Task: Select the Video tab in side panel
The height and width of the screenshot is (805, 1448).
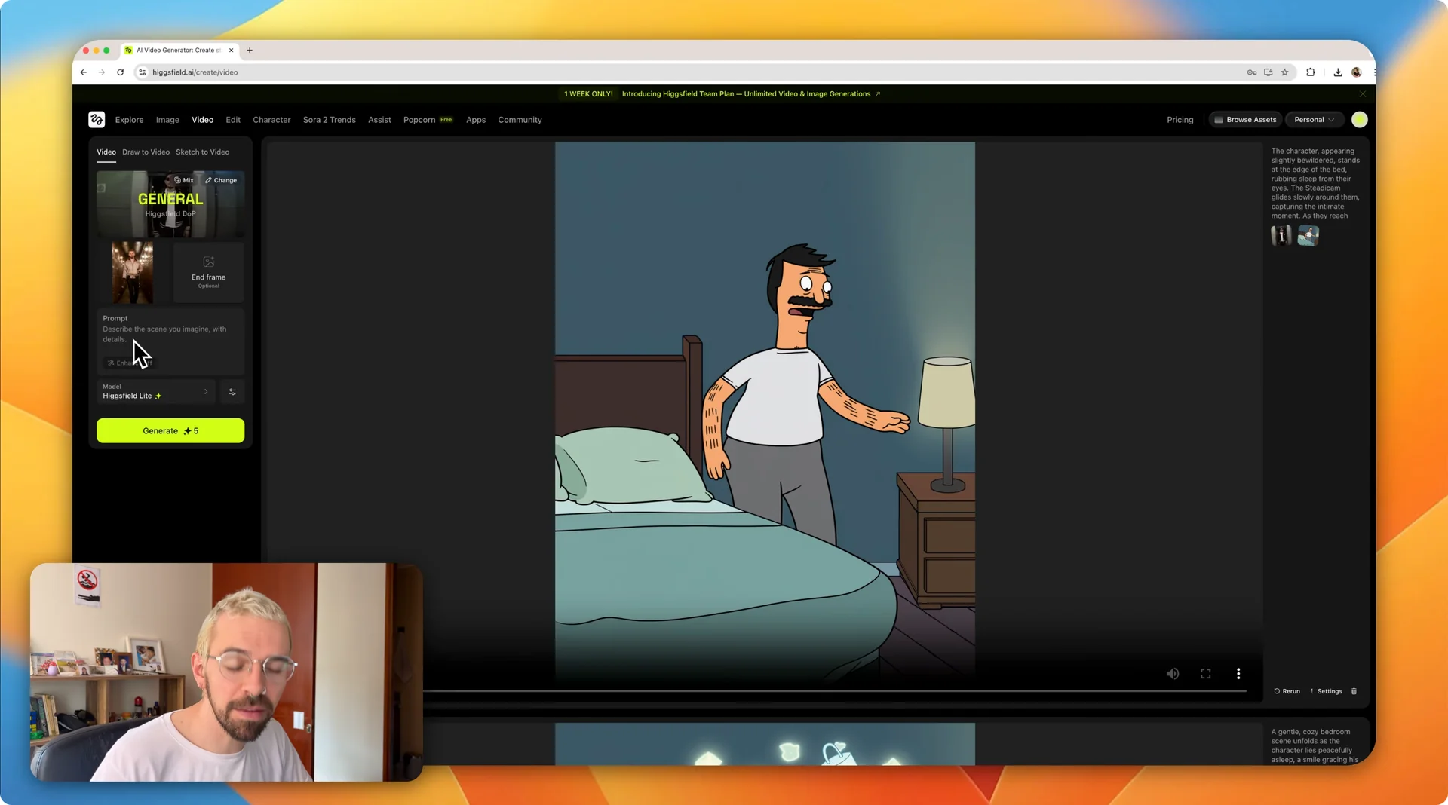Action: pyautogui.click(x=106, y=152)
